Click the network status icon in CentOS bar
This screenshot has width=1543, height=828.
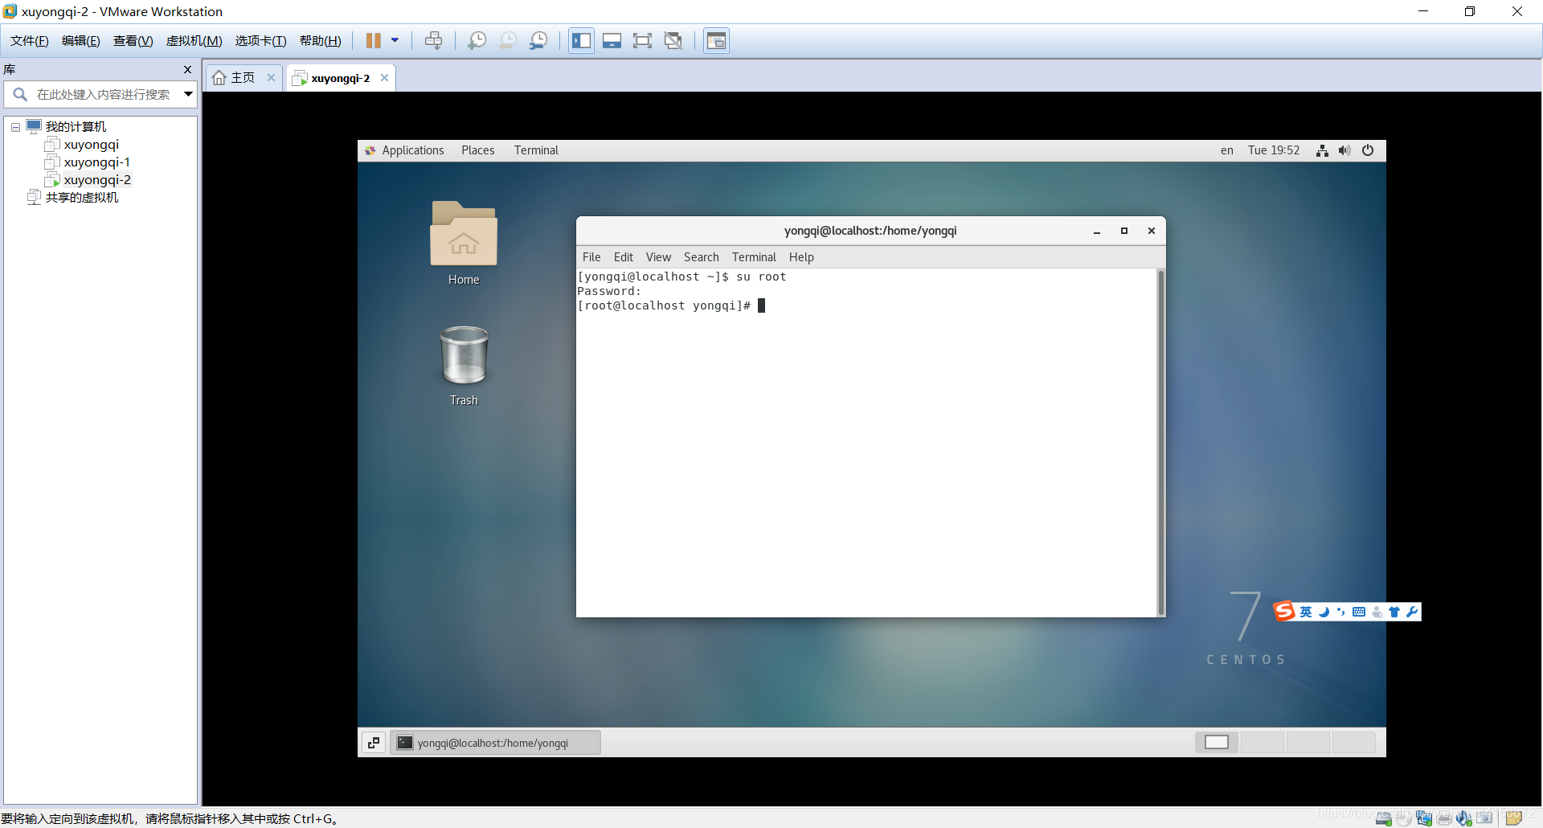point(1322,150)
